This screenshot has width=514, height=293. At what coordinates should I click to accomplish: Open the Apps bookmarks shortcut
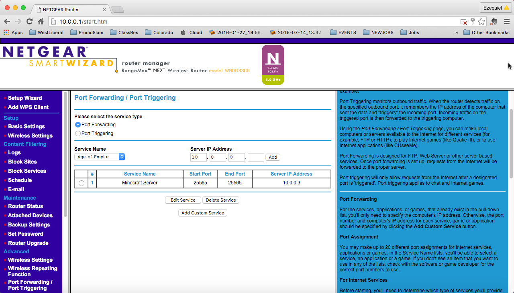click(x=13, y=32)
